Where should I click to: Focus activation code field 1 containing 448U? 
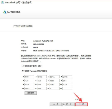(29, 77)
